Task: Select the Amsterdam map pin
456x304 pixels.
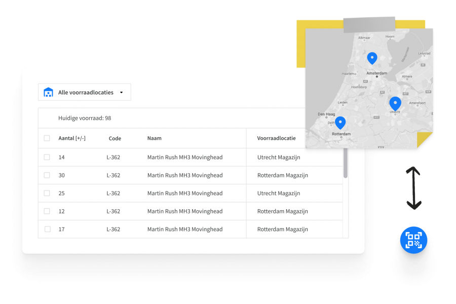Action: (x=372, y=58)
